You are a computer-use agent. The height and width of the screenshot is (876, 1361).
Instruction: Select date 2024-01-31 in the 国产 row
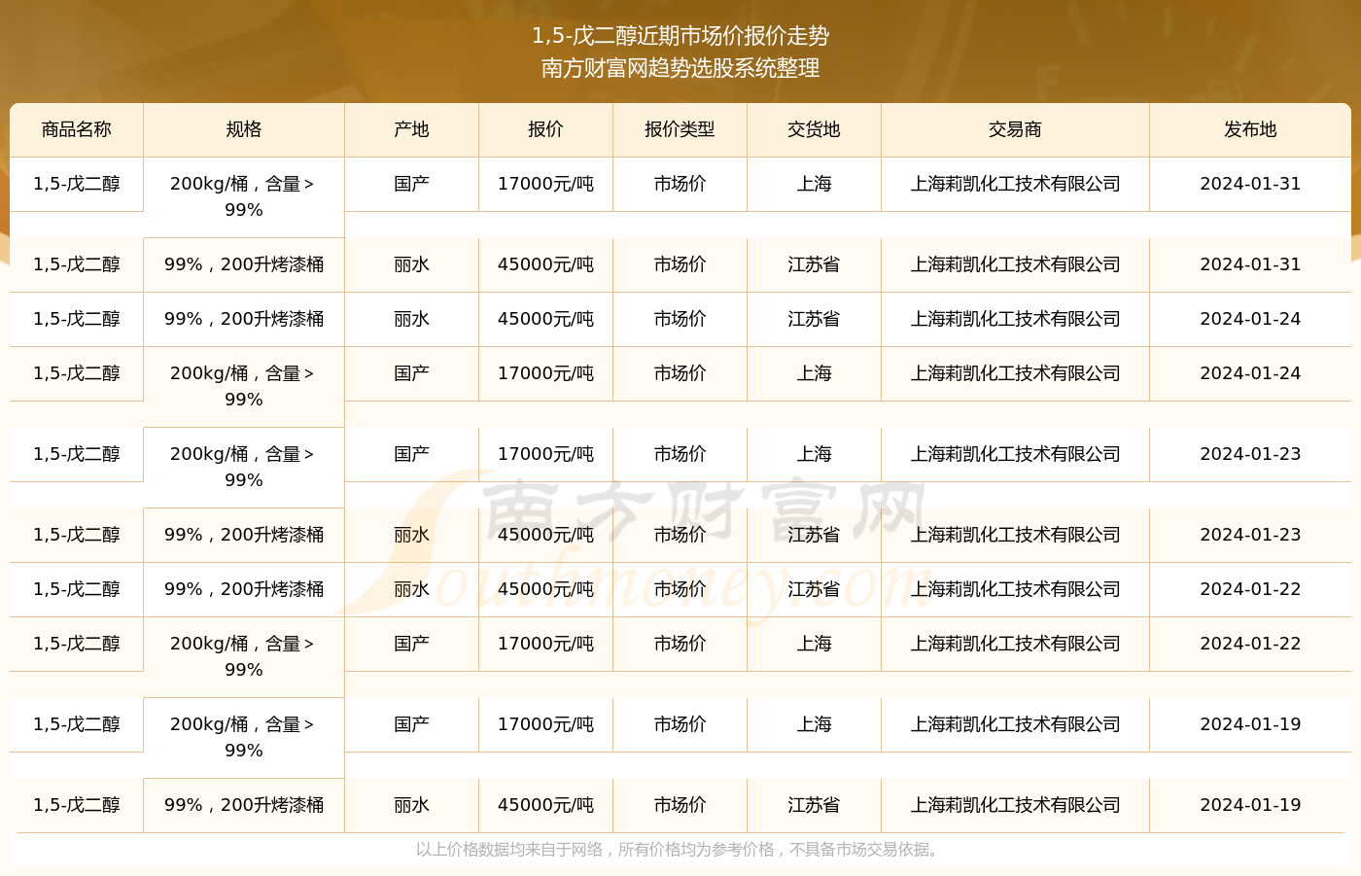(1250, 184)
